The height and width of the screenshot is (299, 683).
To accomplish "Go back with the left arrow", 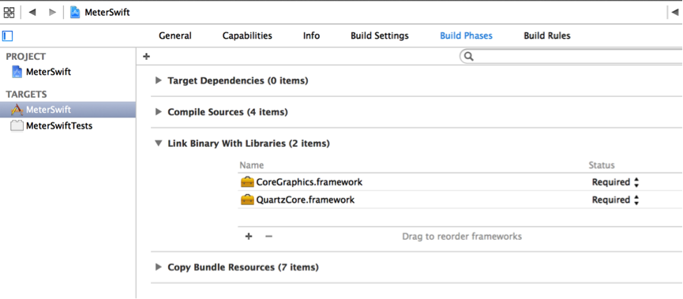I will click(x=32, y=12).
